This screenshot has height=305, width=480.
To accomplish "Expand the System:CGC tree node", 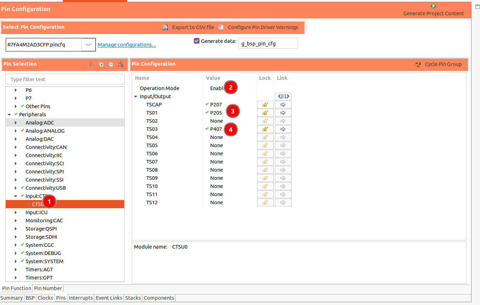I will tap(16, 245).
